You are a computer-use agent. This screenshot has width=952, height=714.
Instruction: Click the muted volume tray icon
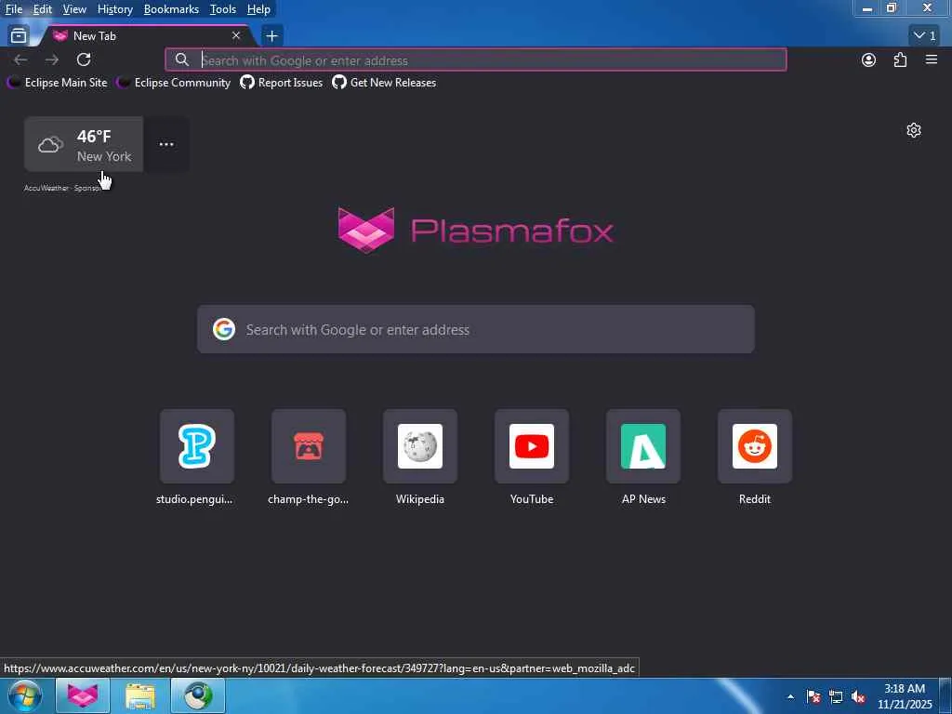coord(858,696)
